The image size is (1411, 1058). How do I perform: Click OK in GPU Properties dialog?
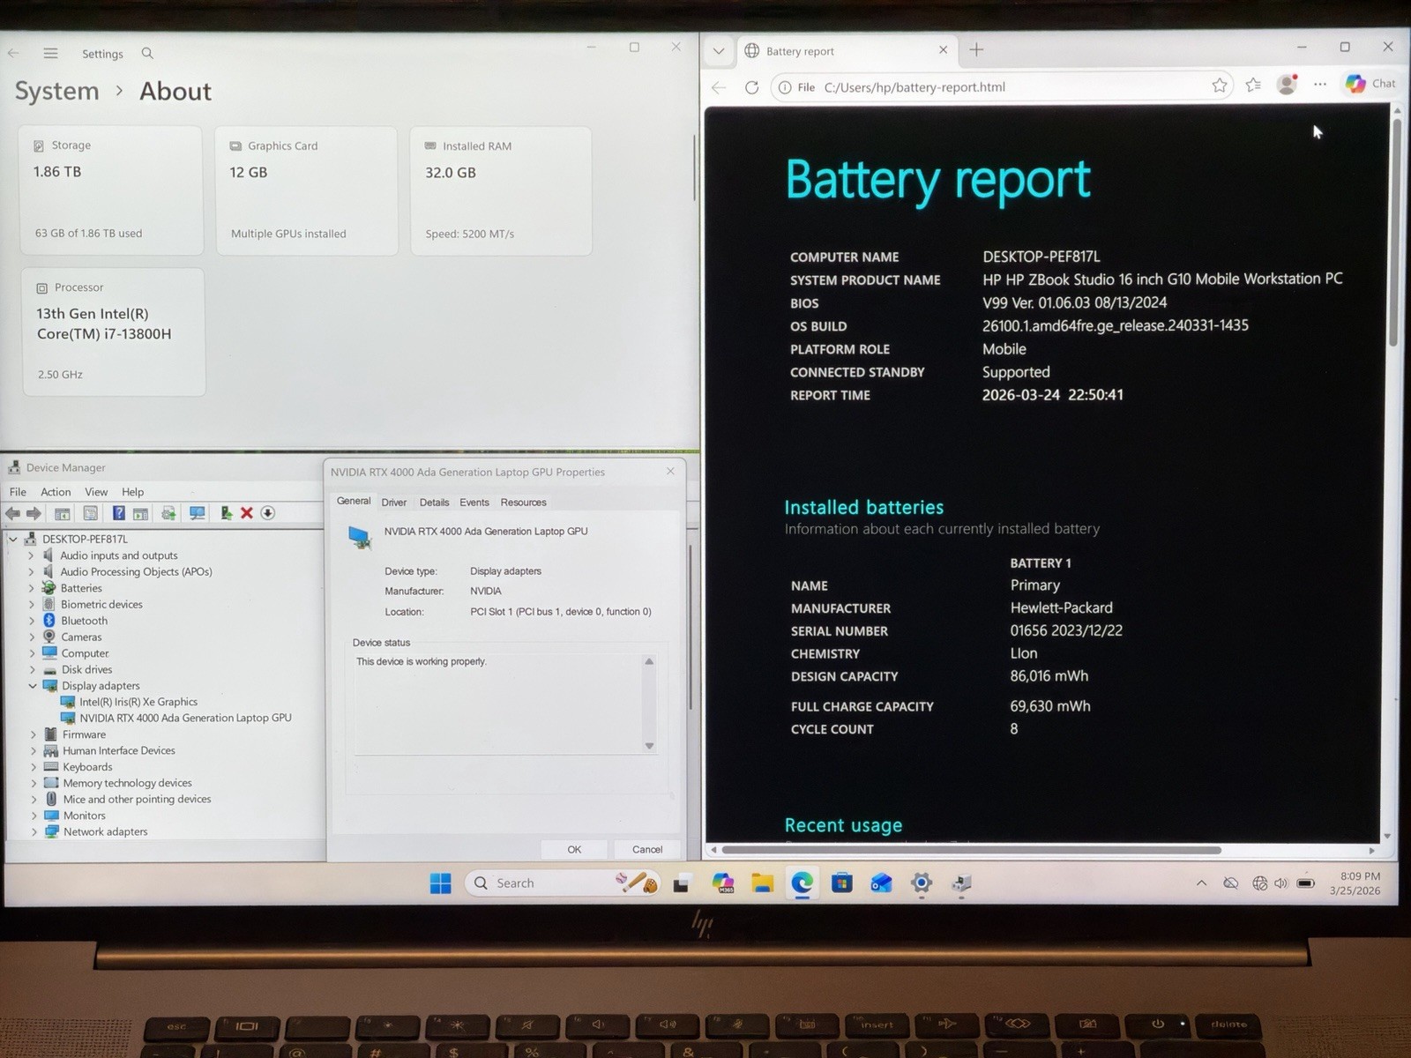point(574,849)
